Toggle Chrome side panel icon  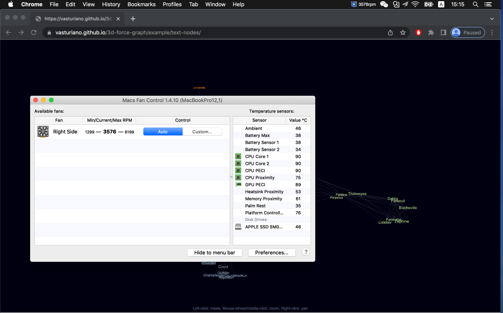click(443, 32)
